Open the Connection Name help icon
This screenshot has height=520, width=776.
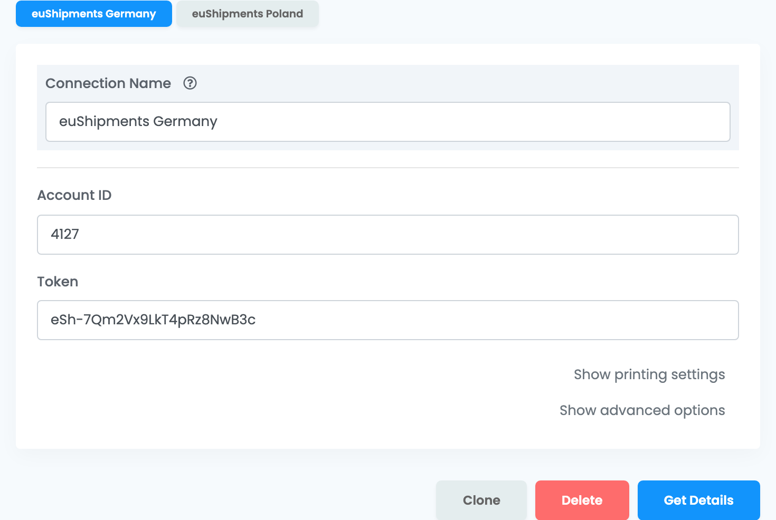click(190, 83)
